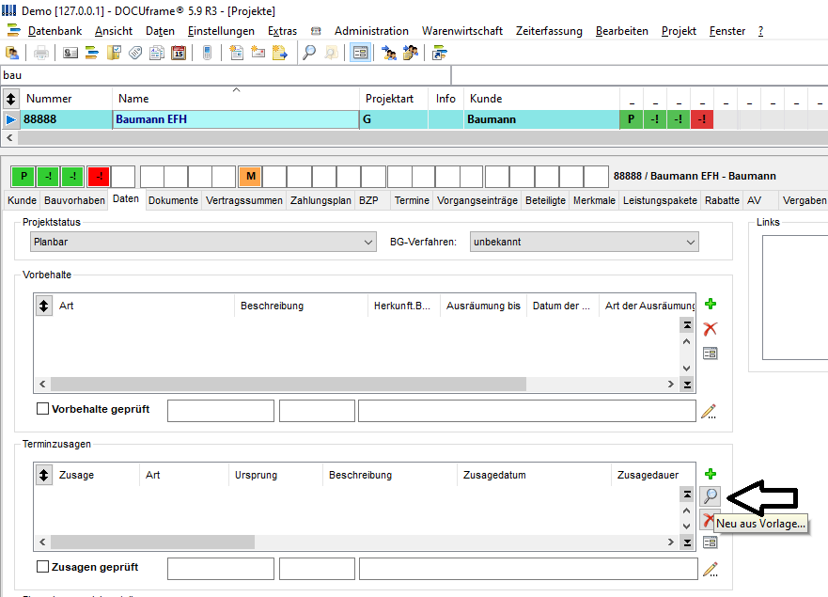828x597 pixels.
Task: Click the sort toggle in the Terminzusagen table header
Action: point(44,475)
